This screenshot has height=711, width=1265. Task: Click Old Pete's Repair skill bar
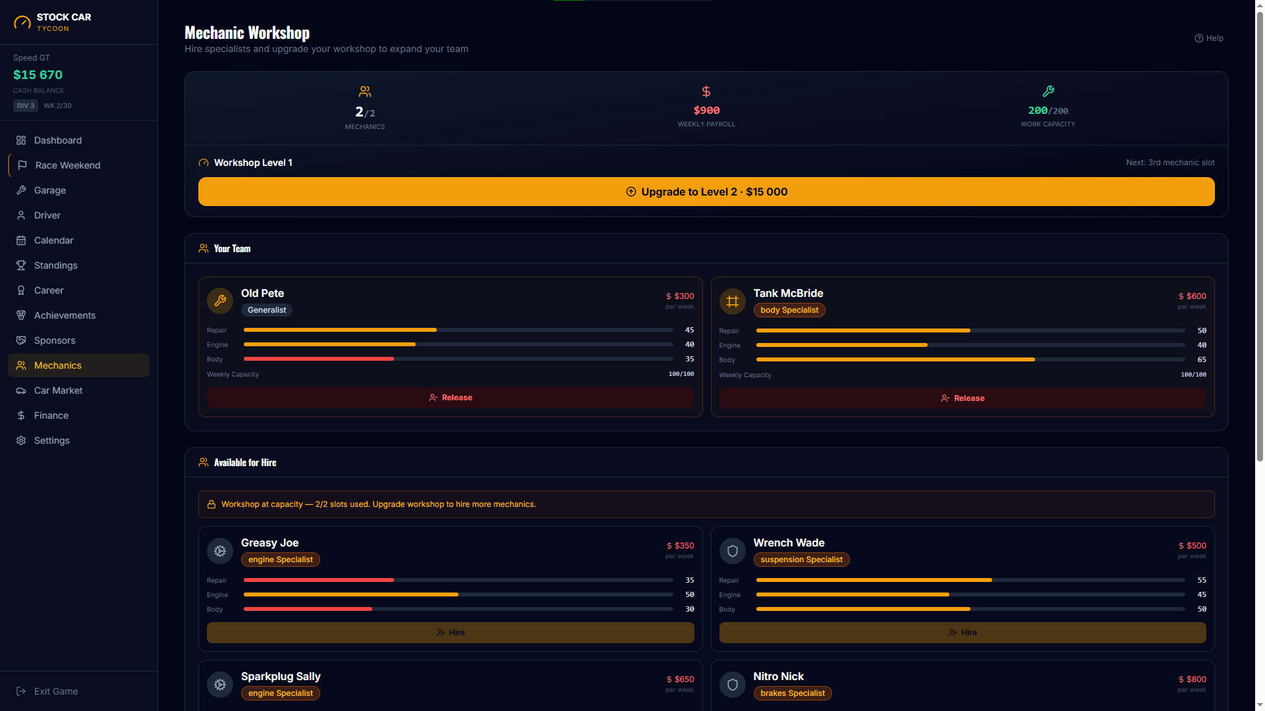point(459,330)
